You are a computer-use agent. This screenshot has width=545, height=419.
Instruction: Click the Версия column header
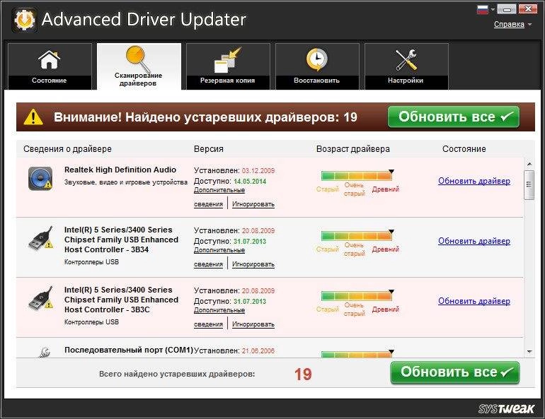click(x=209, y=149)
